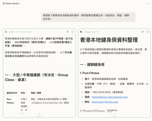The image size is (152, 121).
Task: Click the gemini-3.5-flash-lite model name
Action: point(20,32)
